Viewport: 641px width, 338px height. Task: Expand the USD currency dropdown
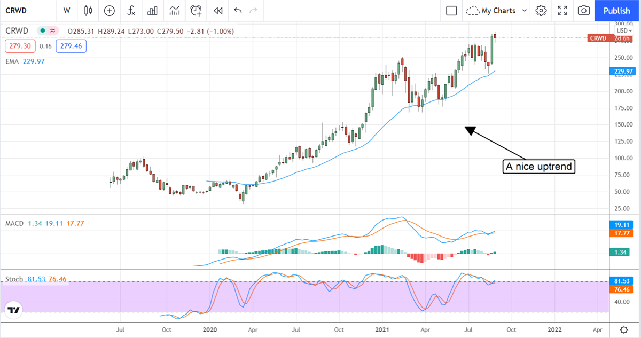coord(624,30)
